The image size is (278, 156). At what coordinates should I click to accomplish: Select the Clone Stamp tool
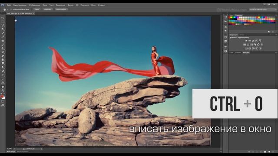[x=3, y=48]
